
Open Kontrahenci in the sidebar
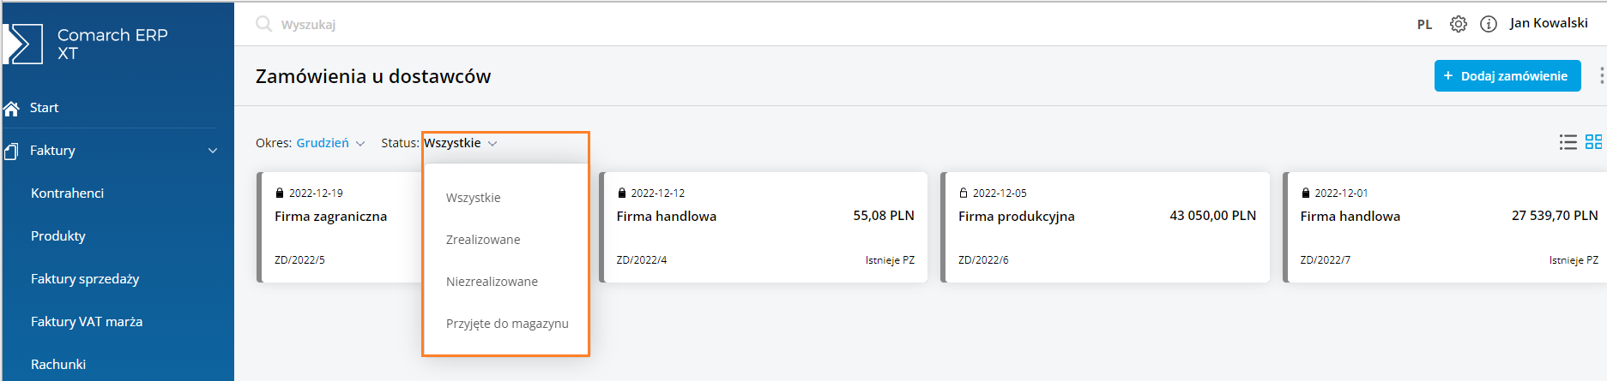pyautogui.click(x=67, y=193)
